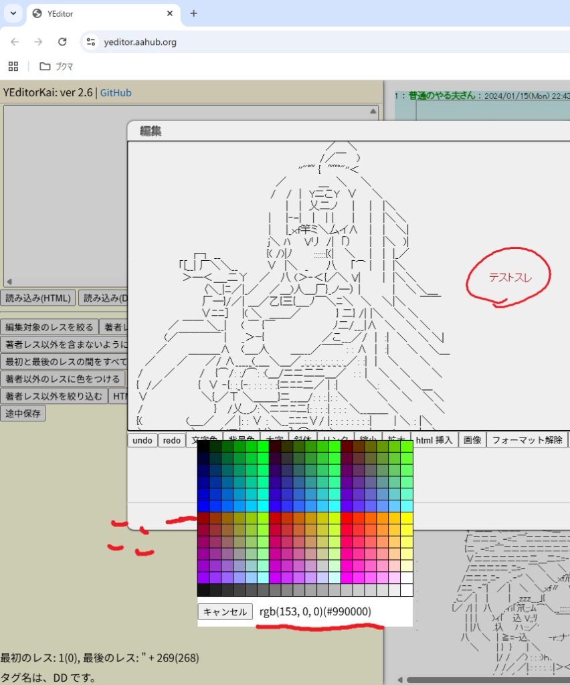570x685 pixels.
Task: Open the GitHub link
Action: click(116, 92)
